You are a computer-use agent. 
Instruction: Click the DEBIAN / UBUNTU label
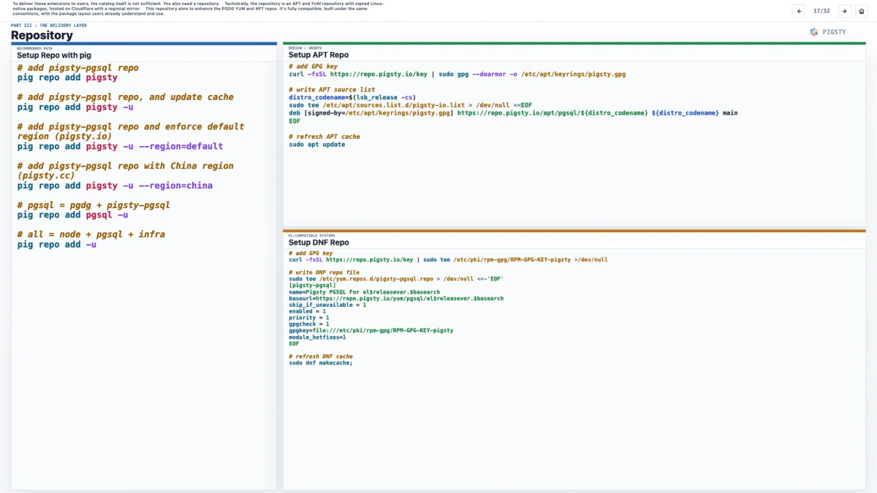pos(305,47)
